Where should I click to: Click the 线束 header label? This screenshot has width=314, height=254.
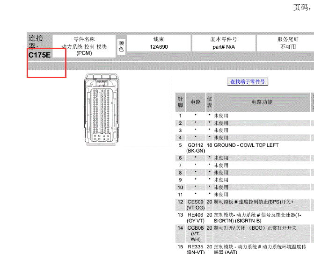pos(159,39)
